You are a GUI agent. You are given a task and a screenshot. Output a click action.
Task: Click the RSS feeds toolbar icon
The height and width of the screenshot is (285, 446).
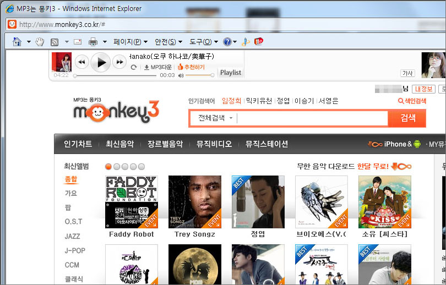[x=55, y=42]
